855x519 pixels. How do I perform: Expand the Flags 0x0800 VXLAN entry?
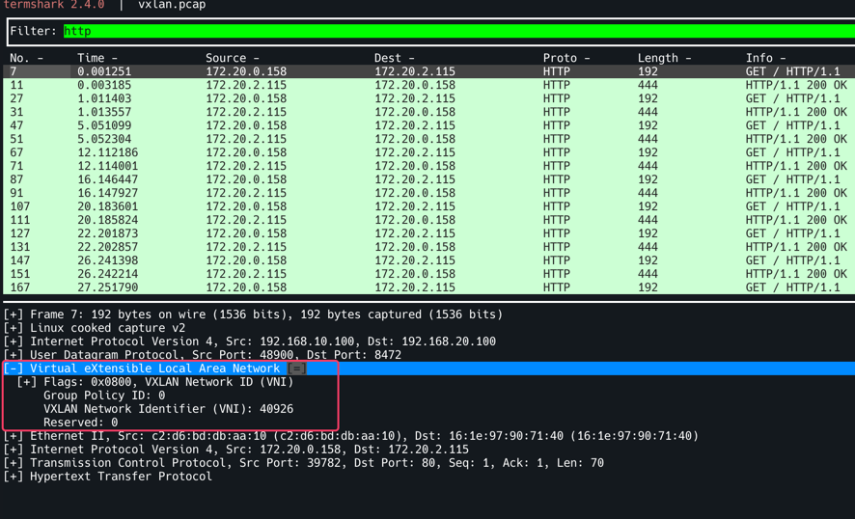27,382
